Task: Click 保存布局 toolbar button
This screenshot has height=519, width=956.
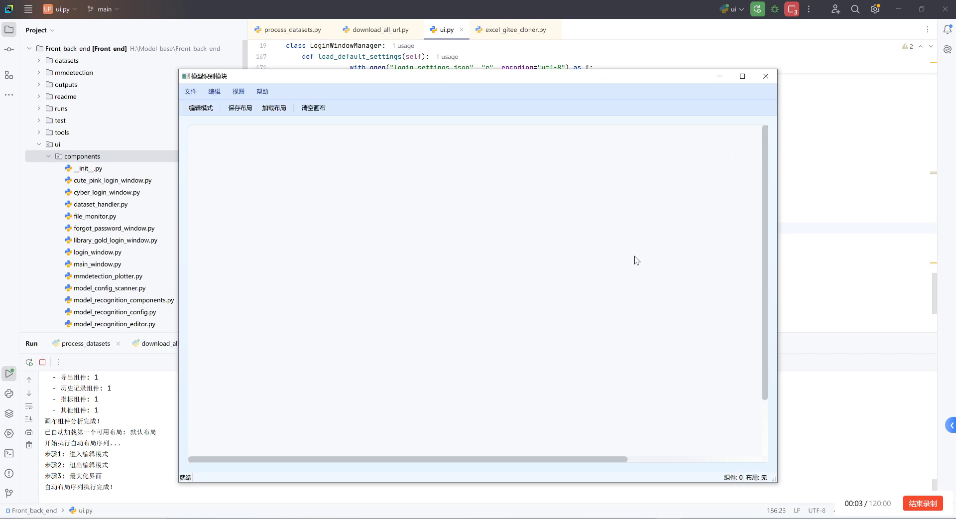Action: [240, 108]
